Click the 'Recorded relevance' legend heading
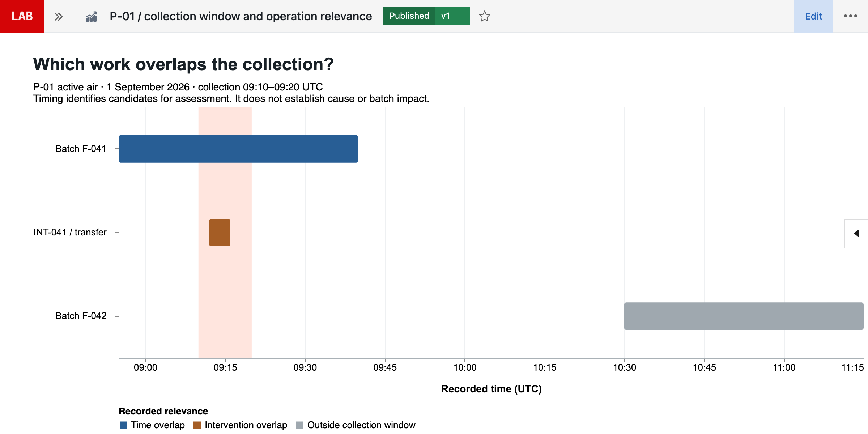 (x=163, y=411)
